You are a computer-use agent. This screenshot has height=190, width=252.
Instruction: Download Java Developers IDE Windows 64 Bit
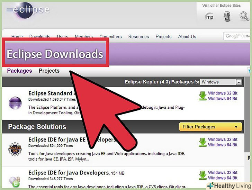(223, 178)
